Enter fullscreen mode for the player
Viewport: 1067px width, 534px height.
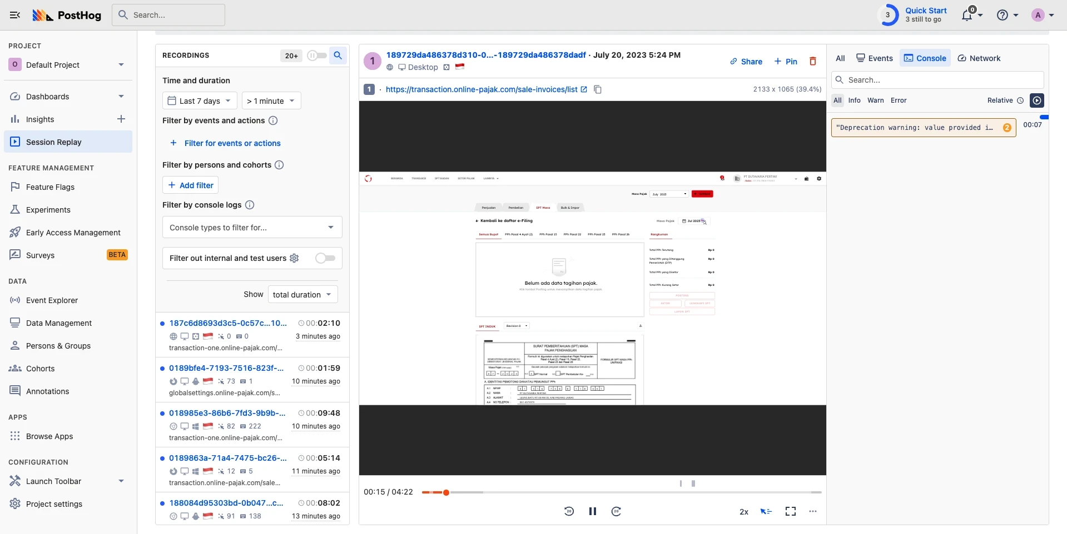[791, 511]
